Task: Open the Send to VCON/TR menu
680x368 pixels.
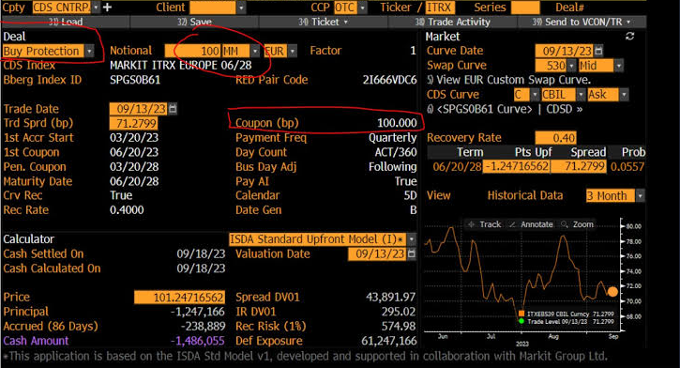Action: coord(582,22)
